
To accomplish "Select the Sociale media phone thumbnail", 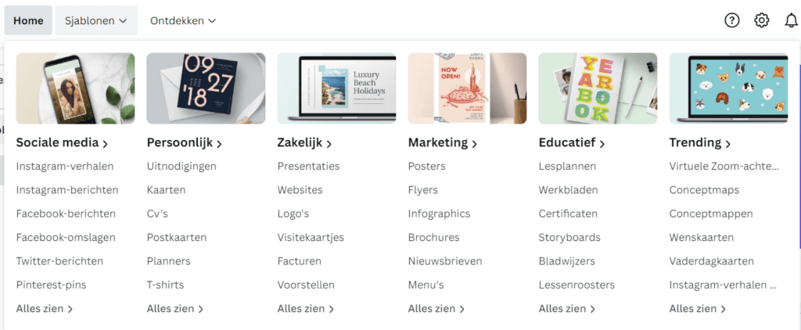I will (76, 88).
